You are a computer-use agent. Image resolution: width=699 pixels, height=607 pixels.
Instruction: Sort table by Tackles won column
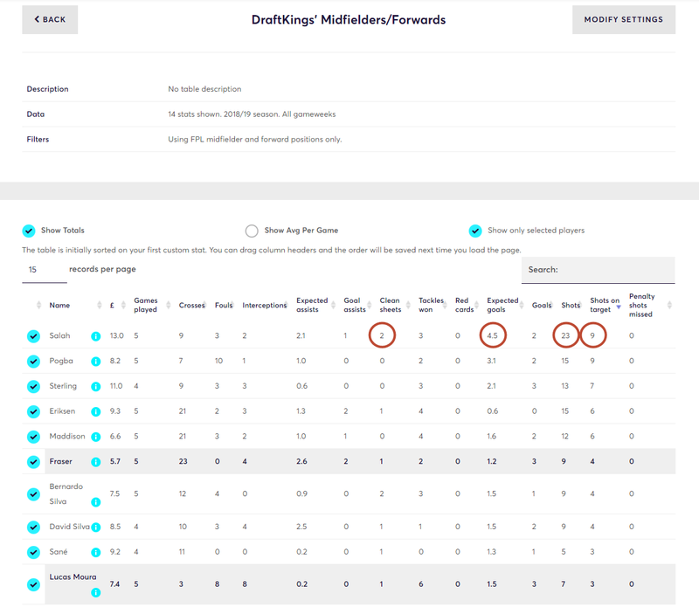[x=431, y=306]
